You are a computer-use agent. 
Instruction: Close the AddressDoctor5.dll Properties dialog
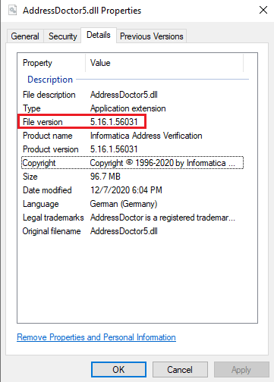tap(263, 10)
